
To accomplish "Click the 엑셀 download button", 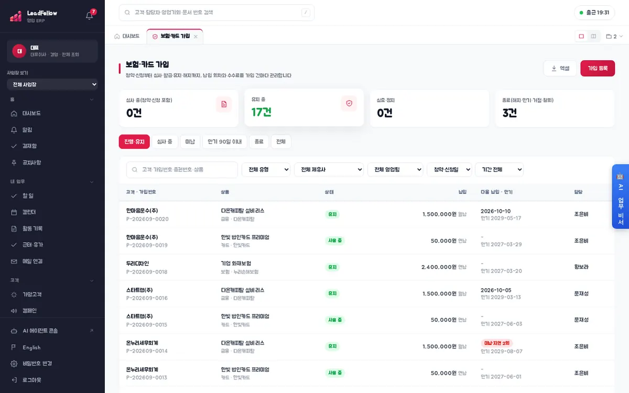I will (560, 68).
